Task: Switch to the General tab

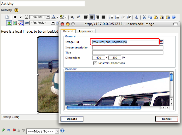Action: click(x=68, y=31)
